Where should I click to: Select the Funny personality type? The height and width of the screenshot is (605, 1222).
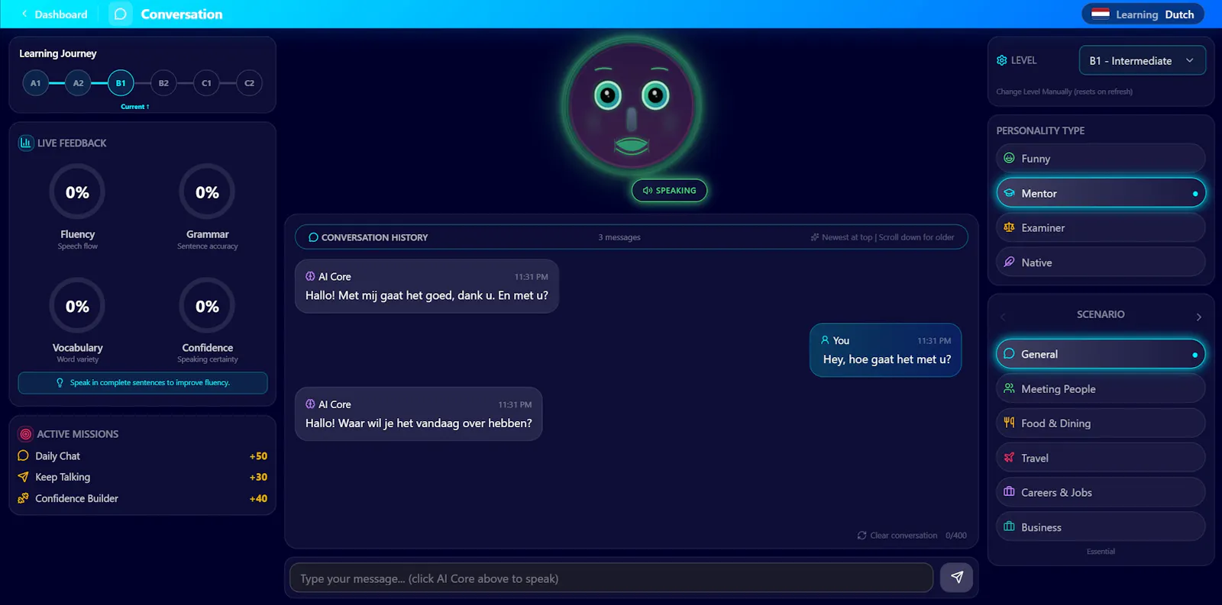[1101, 159]
